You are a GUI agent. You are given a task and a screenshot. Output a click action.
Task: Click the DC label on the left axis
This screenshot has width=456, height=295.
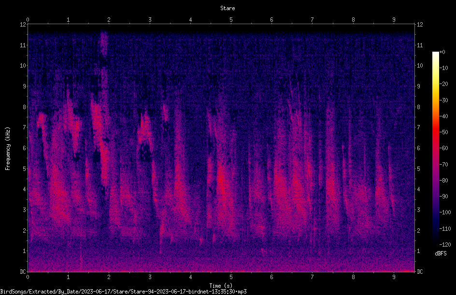point(23,271)
